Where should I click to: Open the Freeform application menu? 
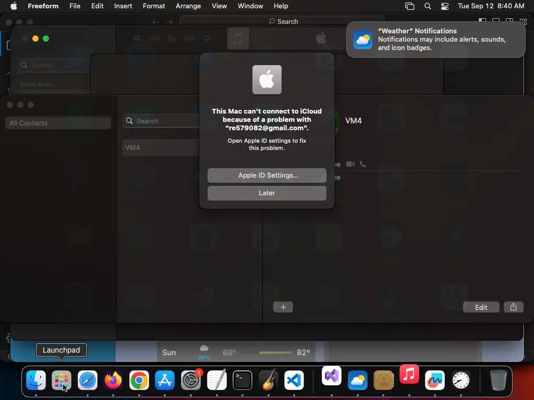(43, 6)
